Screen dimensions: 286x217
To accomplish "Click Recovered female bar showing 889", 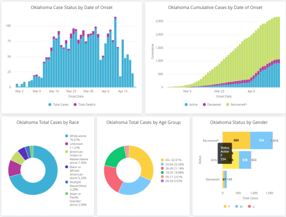I will (236, 140).
